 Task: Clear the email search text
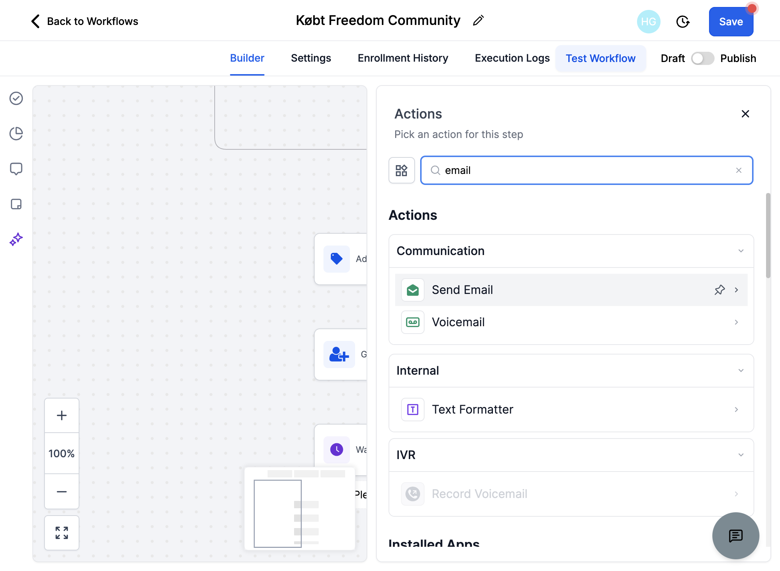[738, 170]
